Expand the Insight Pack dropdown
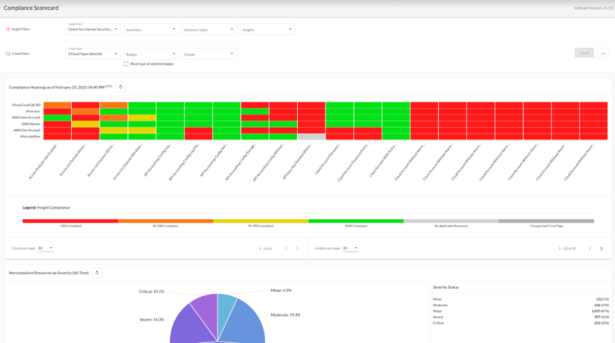615x343 pixels. click(x=93, y=29)
